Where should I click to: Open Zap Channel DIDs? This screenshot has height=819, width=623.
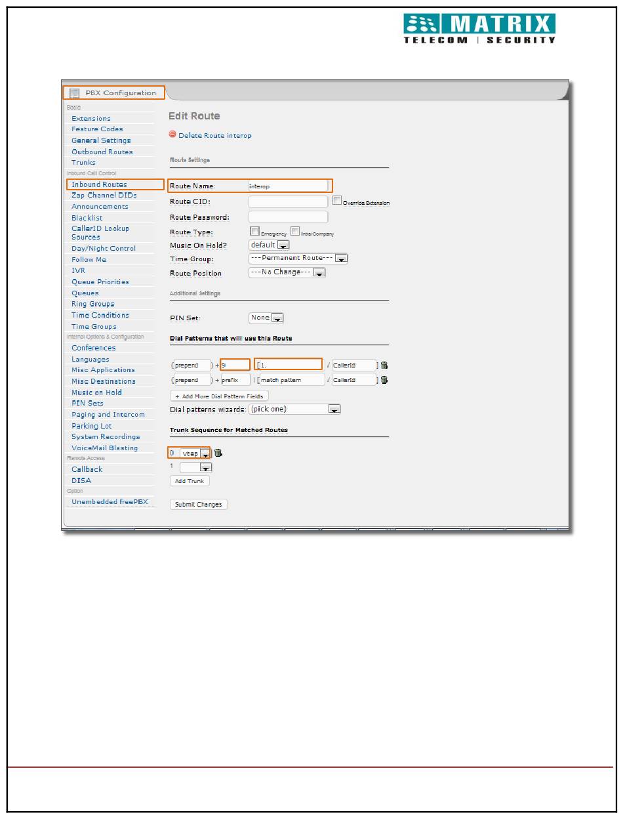tap(104, 196)
